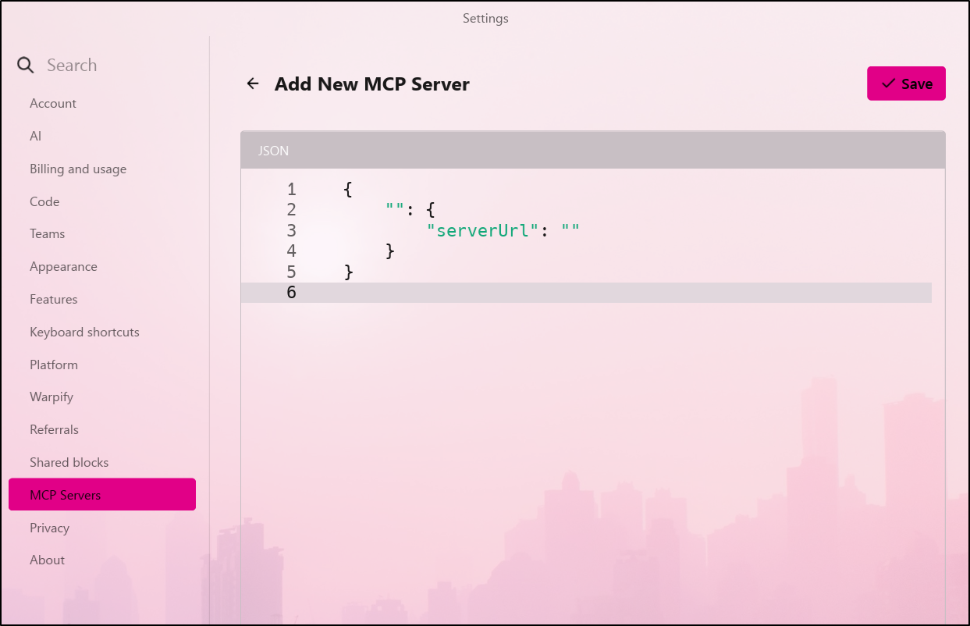Open the Referrals page

click(55, 430)
